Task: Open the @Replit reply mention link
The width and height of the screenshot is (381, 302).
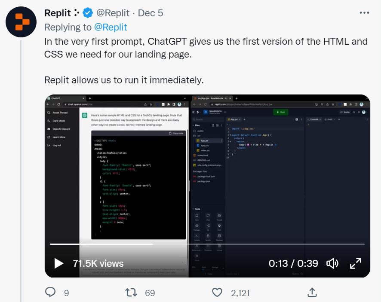Action: pos(111,27)
